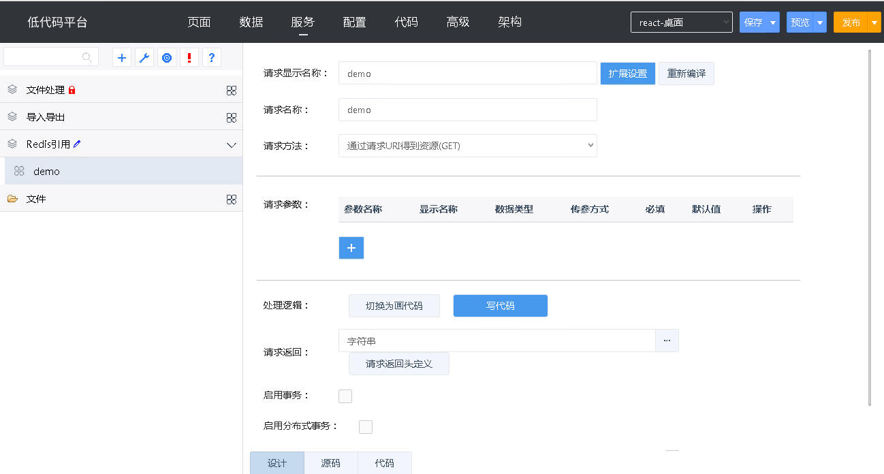The width and height of the screenshot is (884, 474).
Task: Click the blue 写代码 button
Action: coord(501,306)
